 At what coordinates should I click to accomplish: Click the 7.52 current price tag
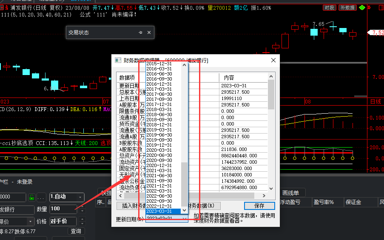(x=376, y=33)
